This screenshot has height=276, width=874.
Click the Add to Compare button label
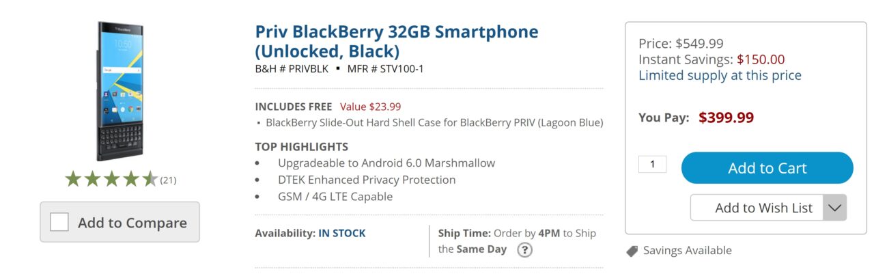[x=132, y=223]
